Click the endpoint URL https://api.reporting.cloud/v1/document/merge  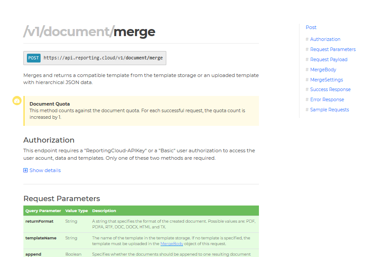(103, 58)
